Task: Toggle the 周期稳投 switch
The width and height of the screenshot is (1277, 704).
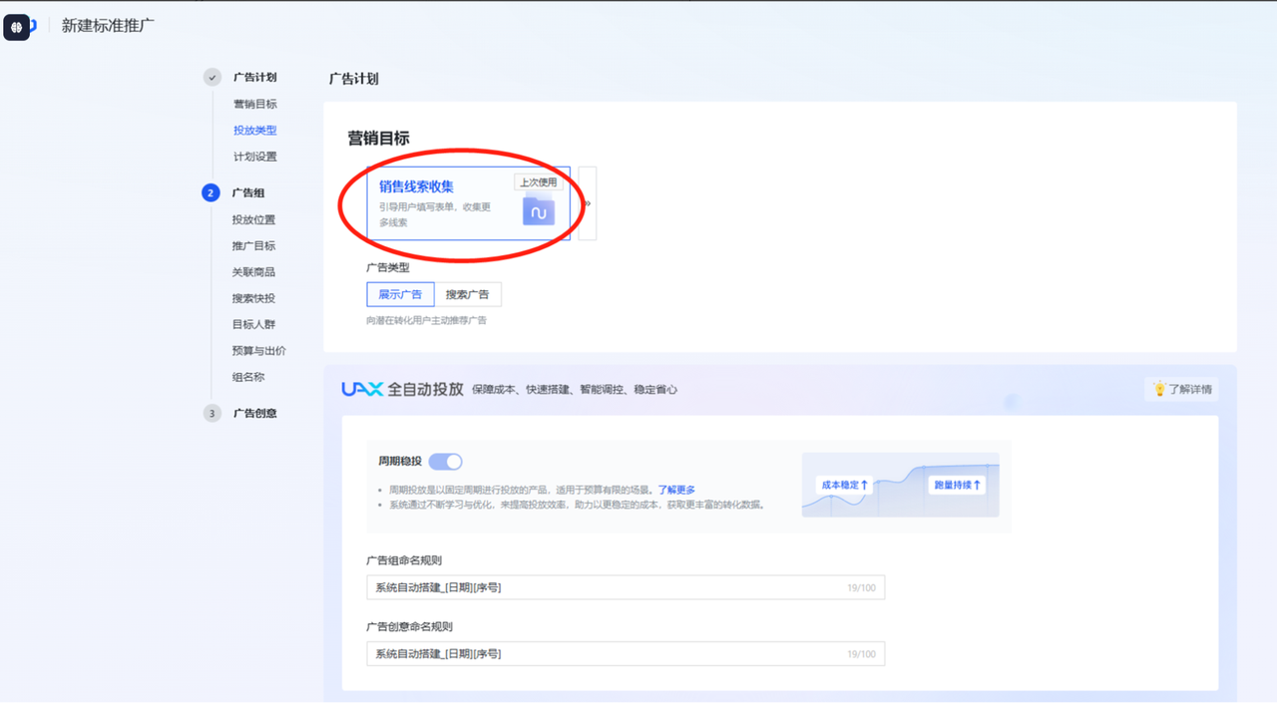Action: pyautogui.click(x=446, y=462)
